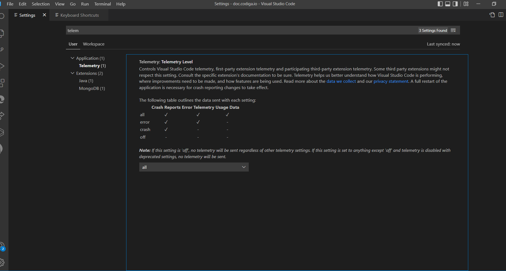The height and width of the screenshot is (271, 506).
Task: Collapse the Application group
Action: coord(73,58)
